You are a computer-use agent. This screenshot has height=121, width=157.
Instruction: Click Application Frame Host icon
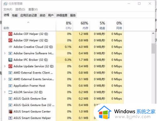click(x=10, y=86)
